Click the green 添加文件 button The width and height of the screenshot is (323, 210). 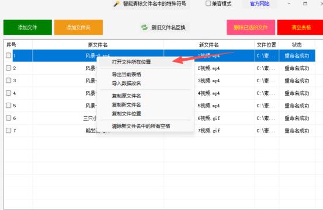click(27, 27)
